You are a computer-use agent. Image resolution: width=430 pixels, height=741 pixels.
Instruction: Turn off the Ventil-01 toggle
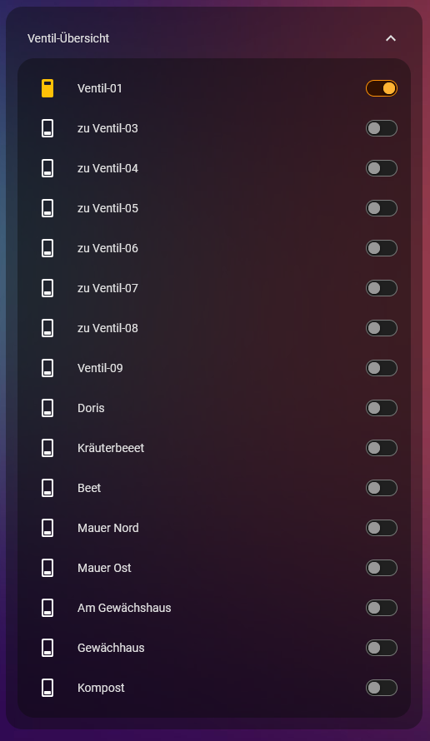click(382, 88)
